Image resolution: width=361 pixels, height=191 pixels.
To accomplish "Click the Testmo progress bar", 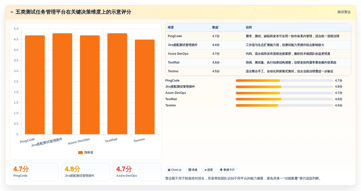I will point(284,105).
